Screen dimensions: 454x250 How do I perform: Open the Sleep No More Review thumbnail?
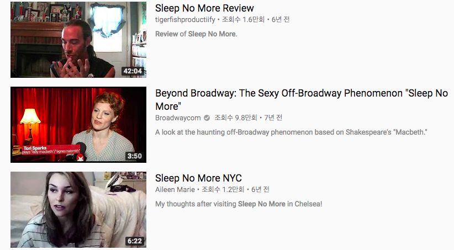[x=78, y=40]
